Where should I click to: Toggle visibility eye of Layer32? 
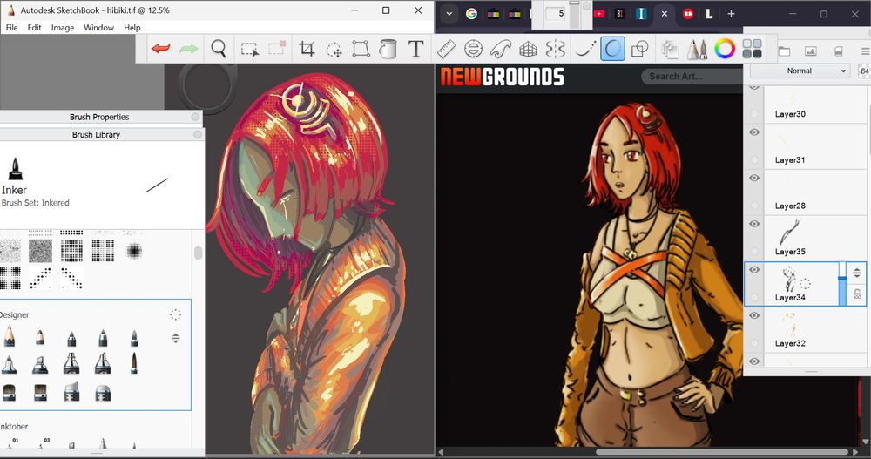[x=753, y=315]
